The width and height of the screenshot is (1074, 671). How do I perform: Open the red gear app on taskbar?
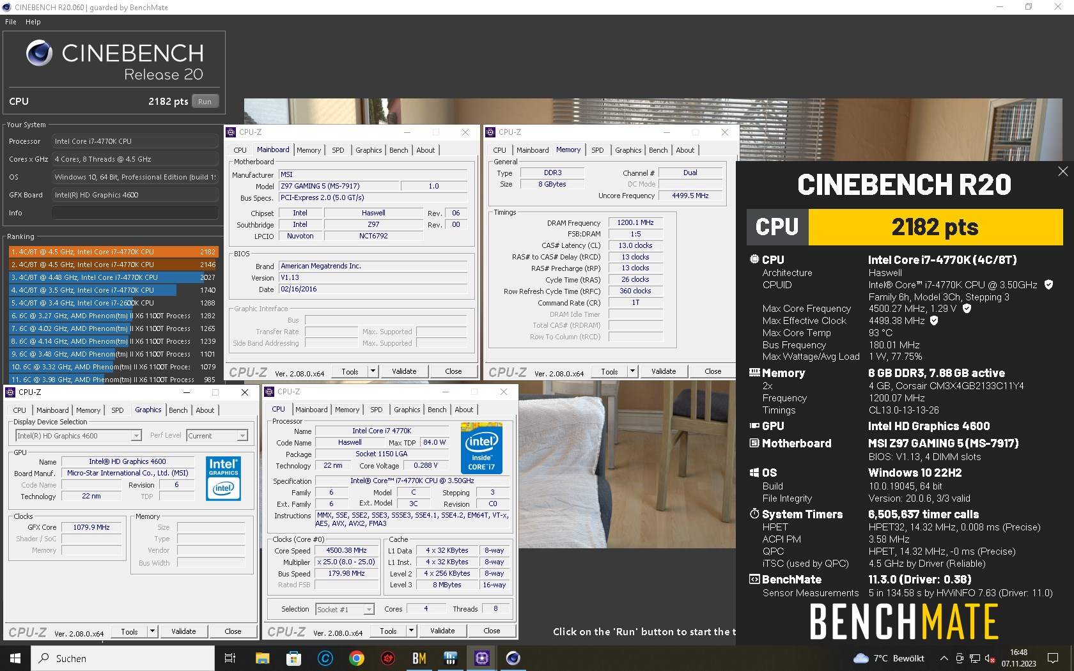point(388,658)
